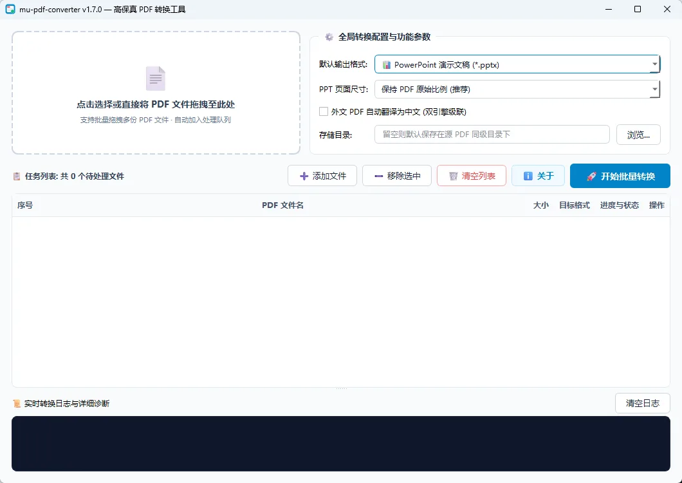This screenshot has height=483, width=682.
Task: Click the PowerPoint icon in the output format box
Action: pos(386,65)
